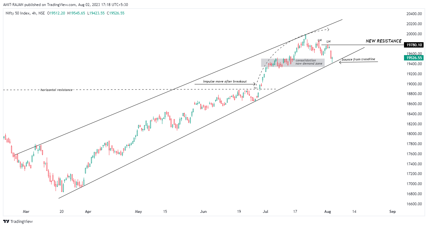
Task: Click the 19200.00 price axis label
Action: click(414, 74)
